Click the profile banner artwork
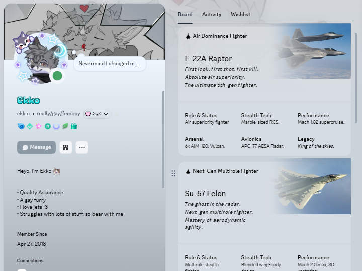This screenshot has height=271, width=362. (x=84, y=32)
